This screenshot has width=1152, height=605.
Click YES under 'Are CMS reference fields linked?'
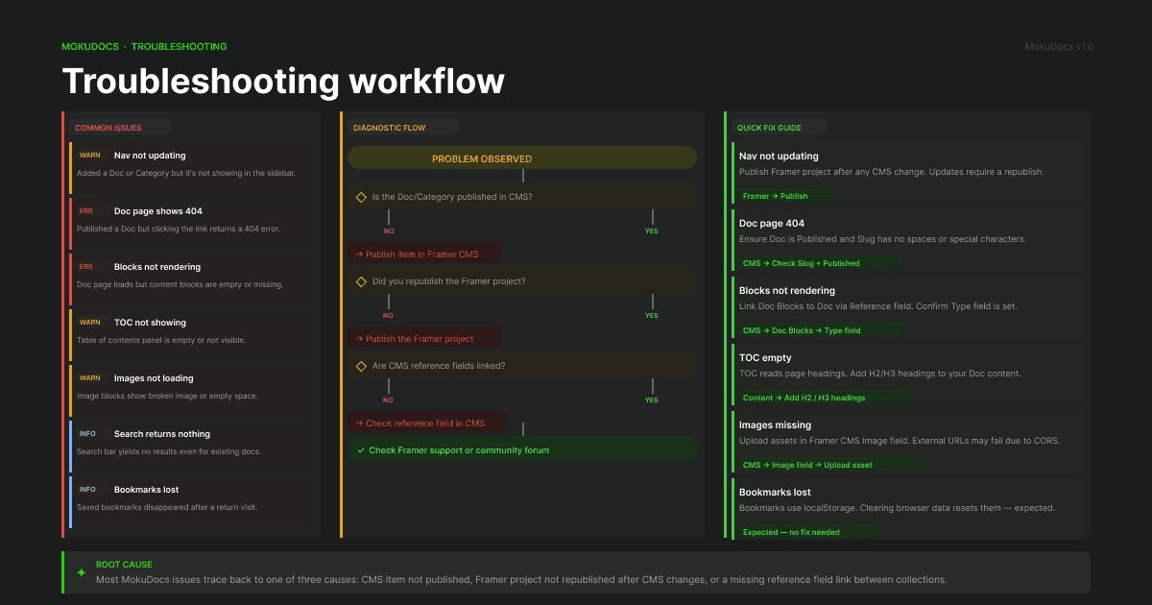click(x=652, y=399)
